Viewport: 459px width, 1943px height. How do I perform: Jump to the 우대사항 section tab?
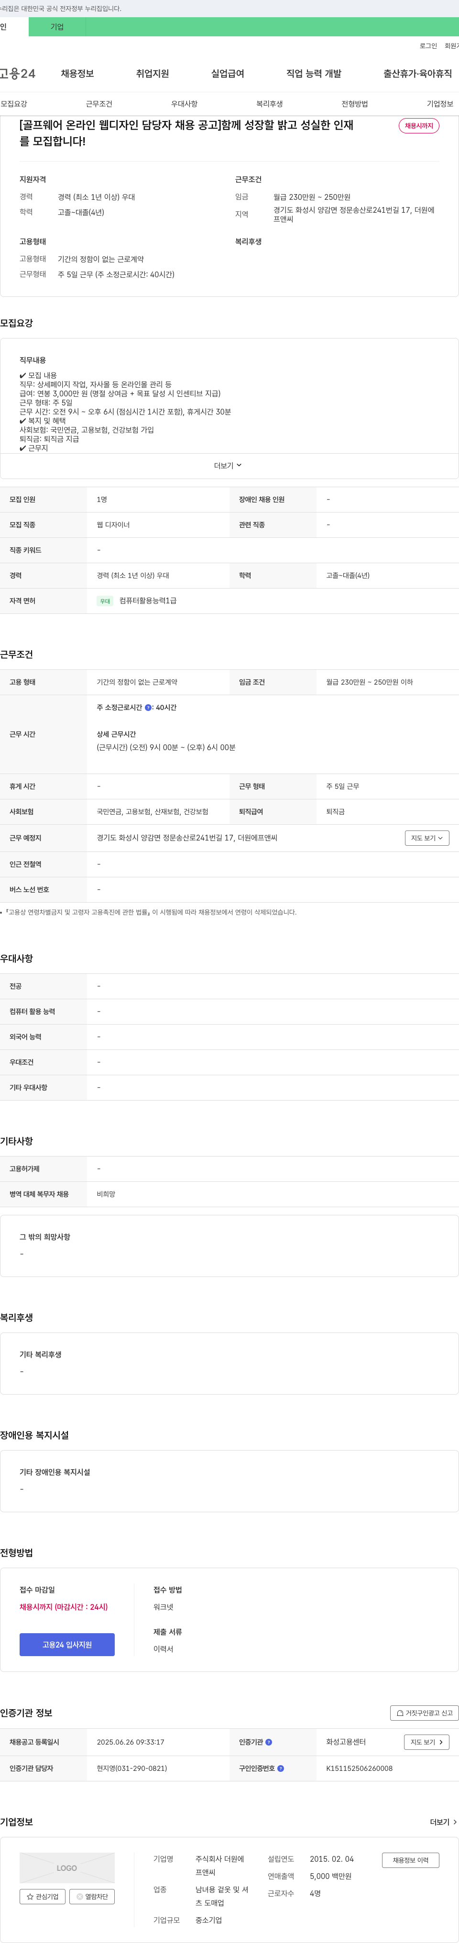point(184,103)
